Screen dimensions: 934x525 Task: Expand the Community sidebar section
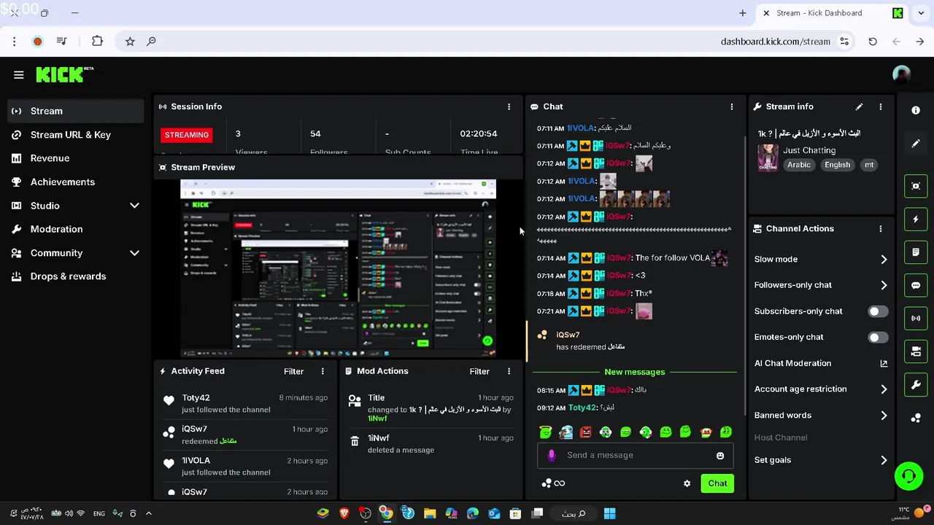pos(134,253)
